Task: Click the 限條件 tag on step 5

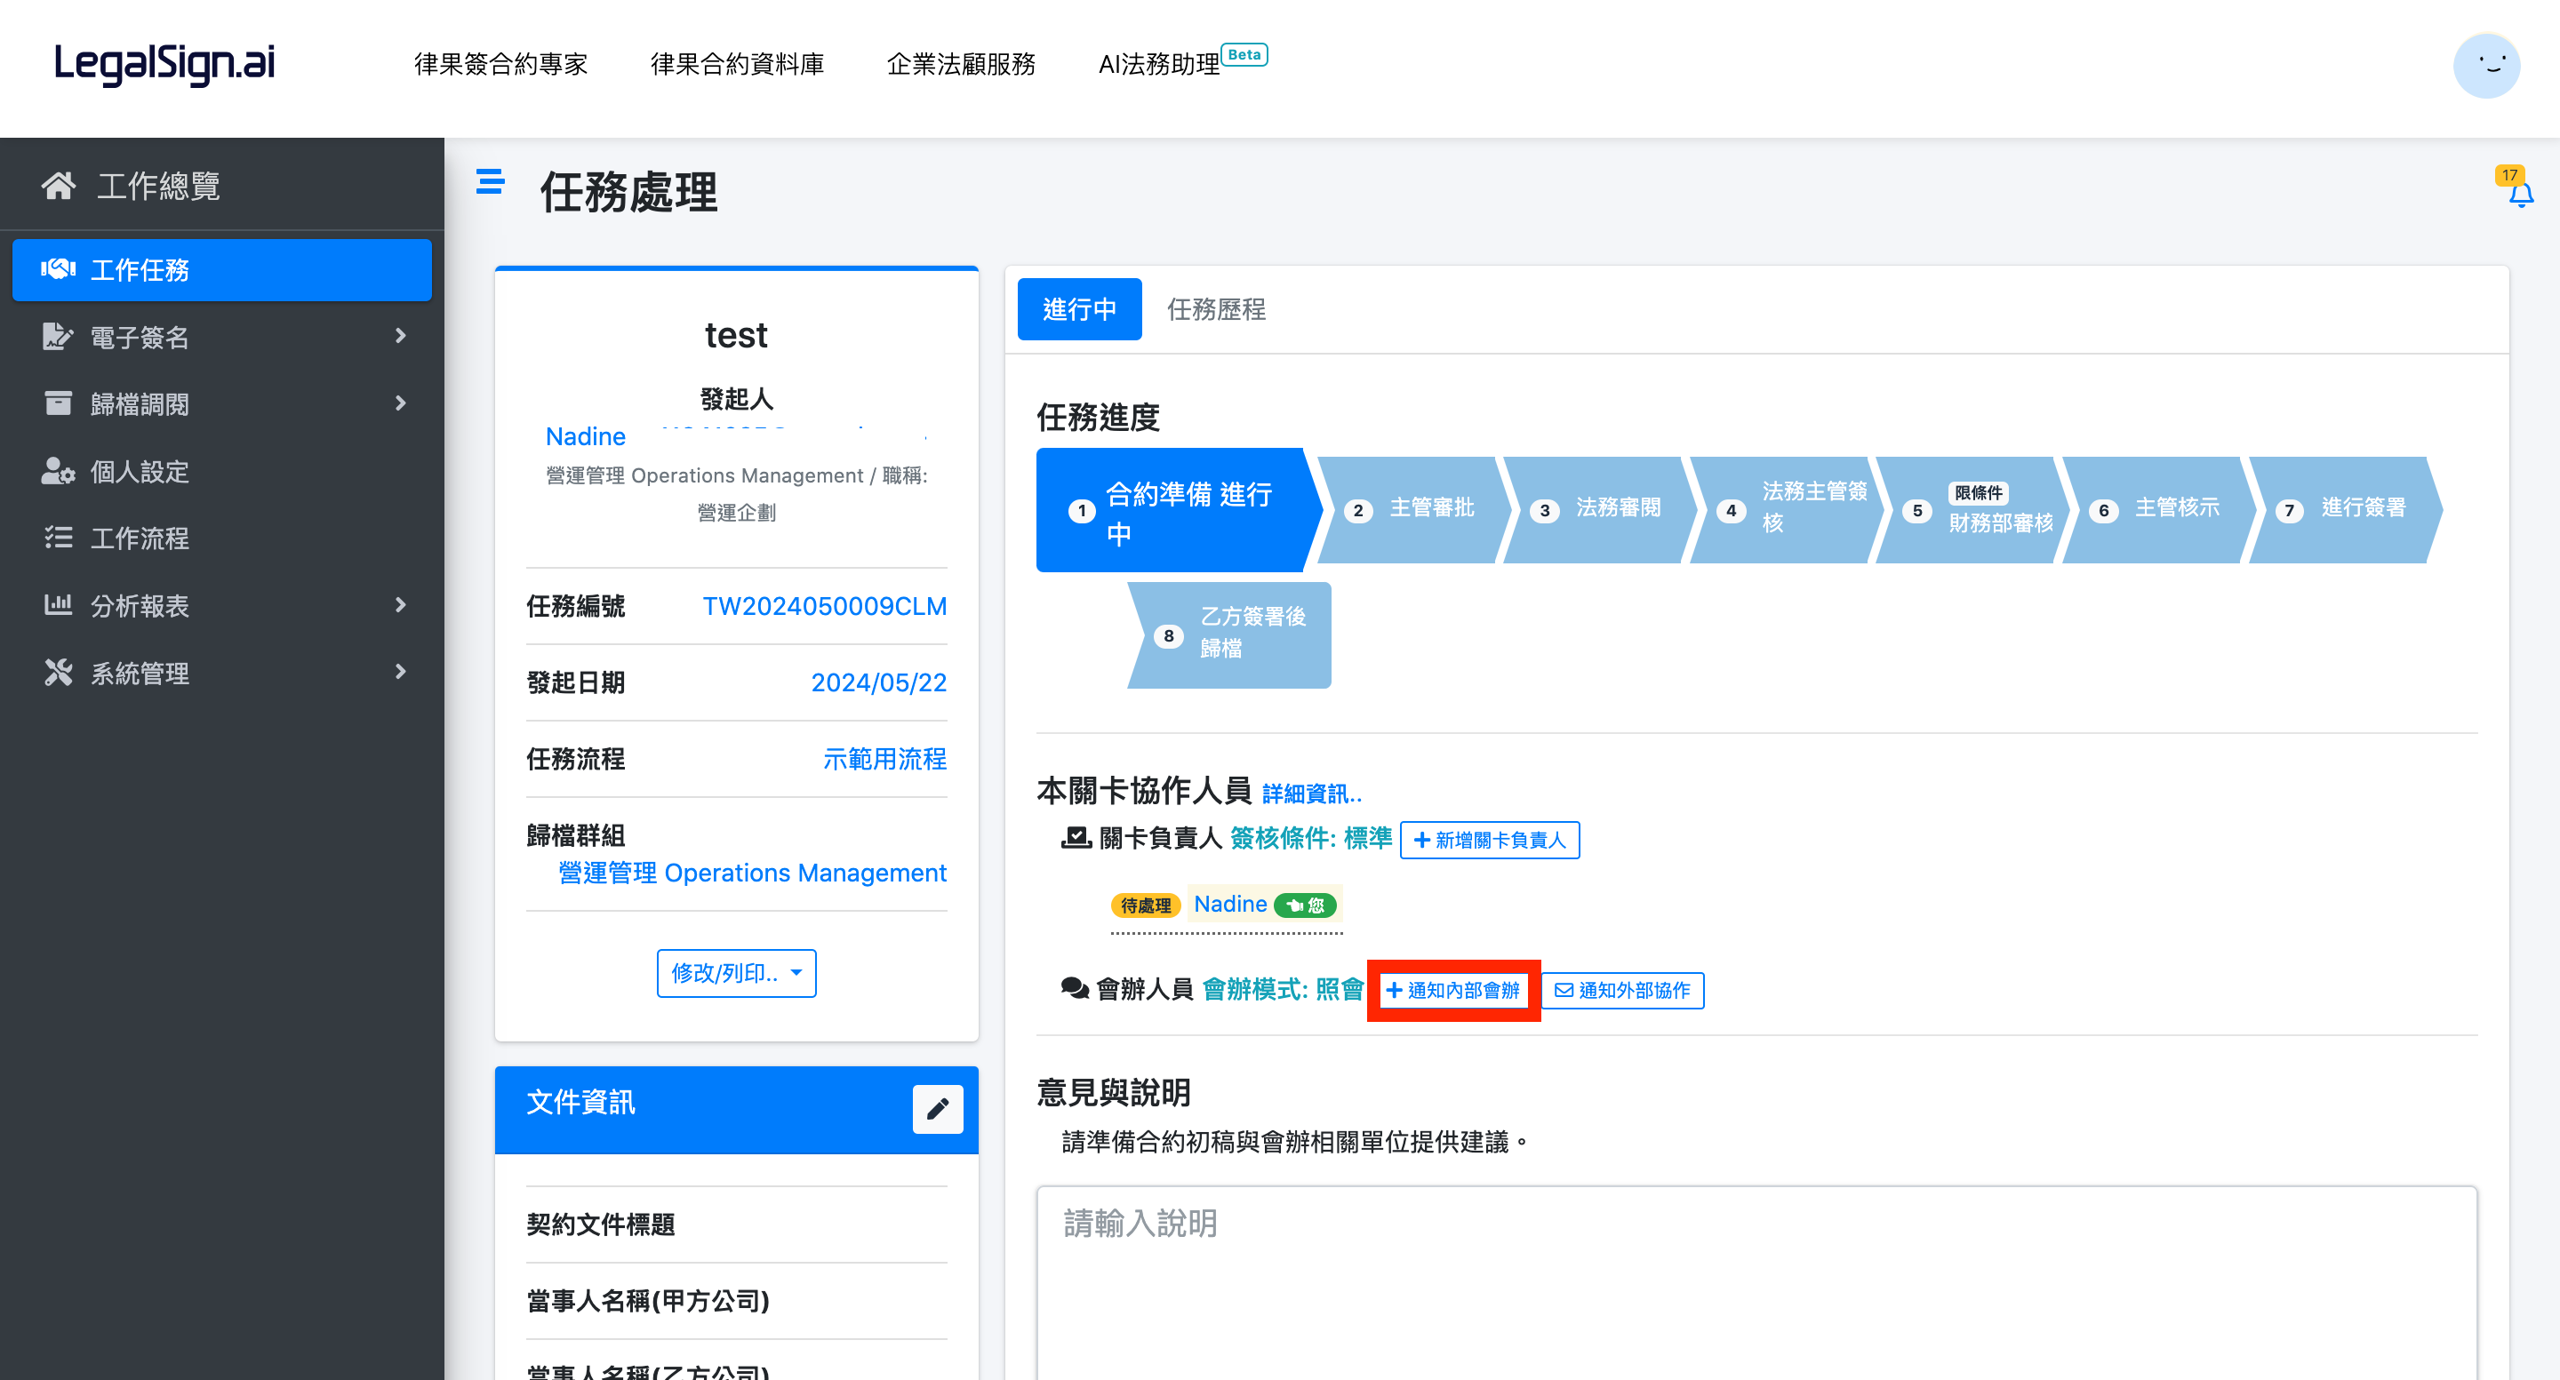Action: coord(1978,493)
